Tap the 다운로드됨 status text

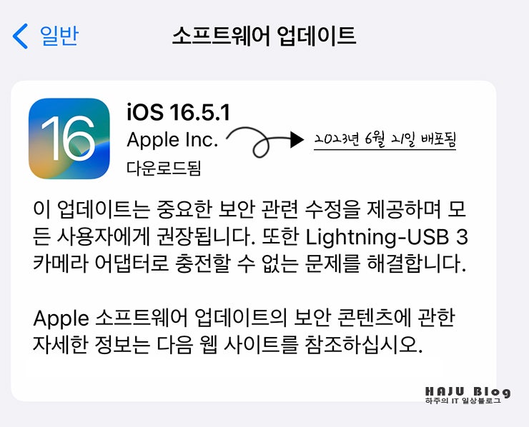pyautogui.click(x=164, y=168)
